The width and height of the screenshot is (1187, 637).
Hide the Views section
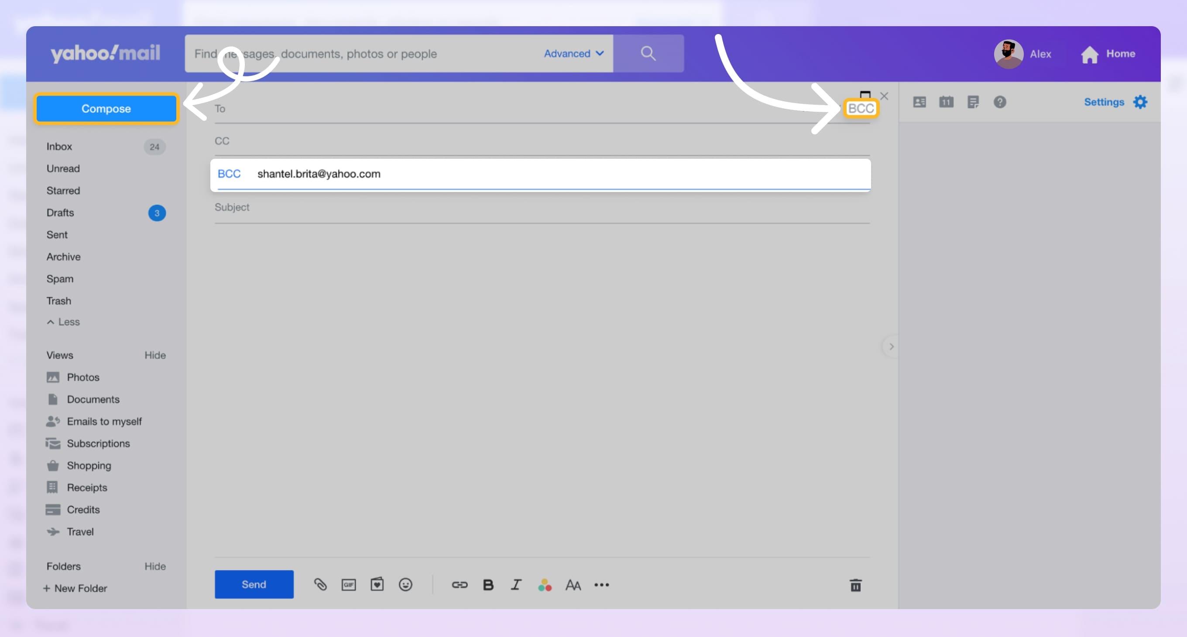coord(155,355)
